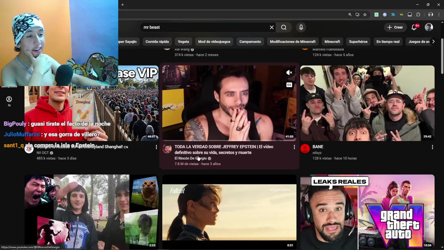Play the Epstein video thumbnail

[229, 103]
